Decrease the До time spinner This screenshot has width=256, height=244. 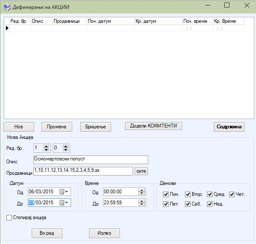coord(142,204)
